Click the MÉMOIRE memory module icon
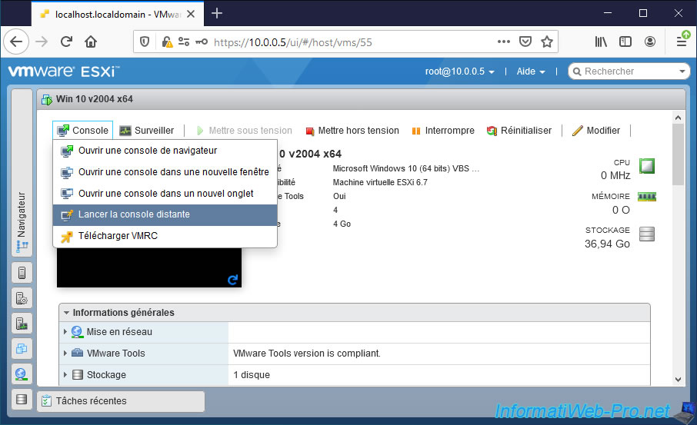697x425 pixels. coord(647,197)
